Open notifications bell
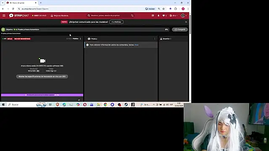This screenshot has height=151, width=269. 158,16
